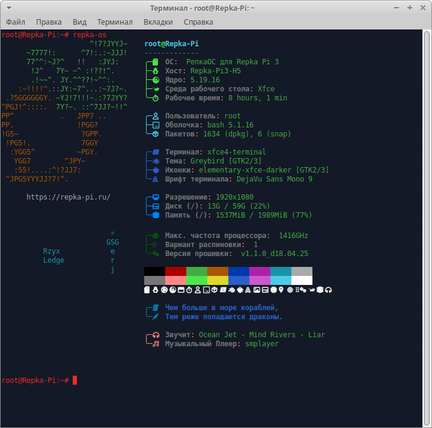Click the gears icon beside Версия прошивки

[156, 254]
